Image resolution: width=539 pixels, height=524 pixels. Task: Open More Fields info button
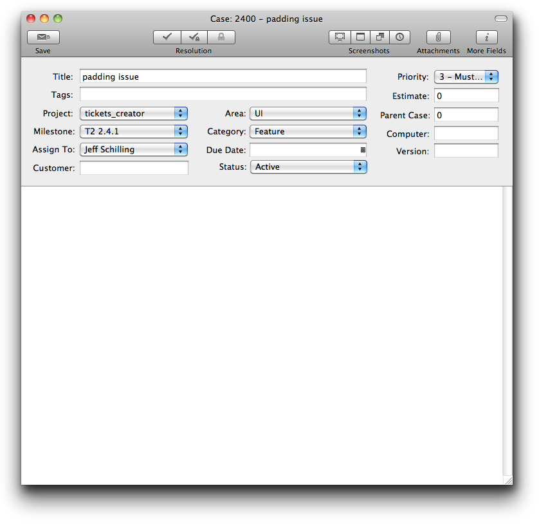486,37
